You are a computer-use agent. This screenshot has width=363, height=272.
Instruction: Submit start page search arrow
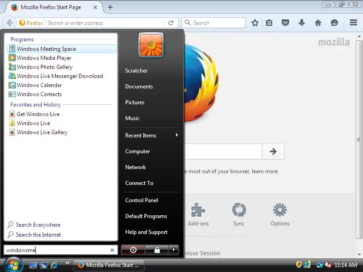point(273,151)
